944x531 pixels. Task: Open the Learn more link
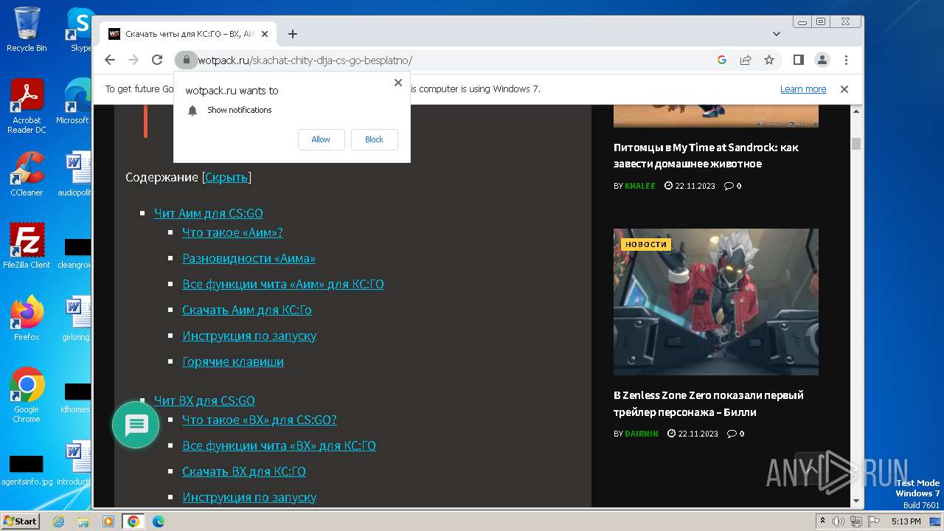tap(803, 89)
